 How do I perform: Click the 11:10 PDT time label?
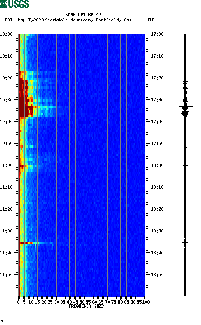7,187
